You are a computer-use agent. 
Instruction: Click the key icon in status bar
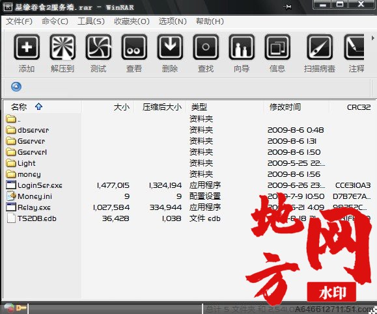(x=21, y=307)
